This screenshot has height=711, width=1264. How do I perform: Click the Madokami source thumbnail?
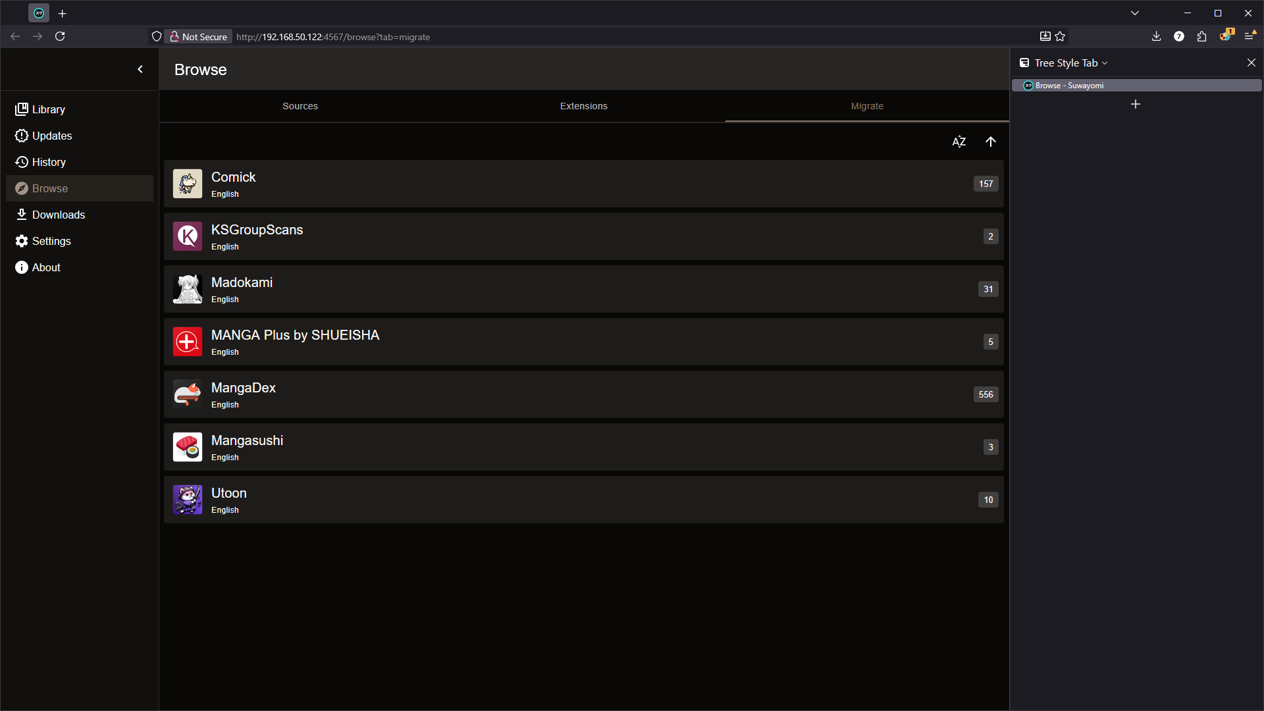[188, 289]
